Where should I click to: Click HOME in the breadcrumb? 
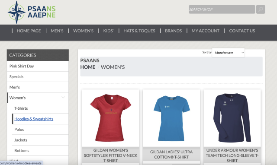(x=88, y=67)
